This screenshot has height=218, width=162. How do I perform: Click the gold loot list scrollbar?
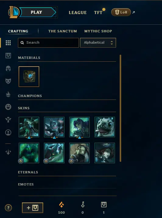click(x=120, y=108)
